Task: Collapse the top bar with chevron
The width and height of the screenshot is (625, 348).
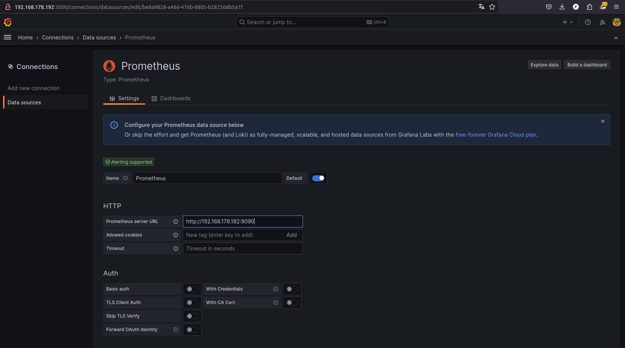Action: 616,38
